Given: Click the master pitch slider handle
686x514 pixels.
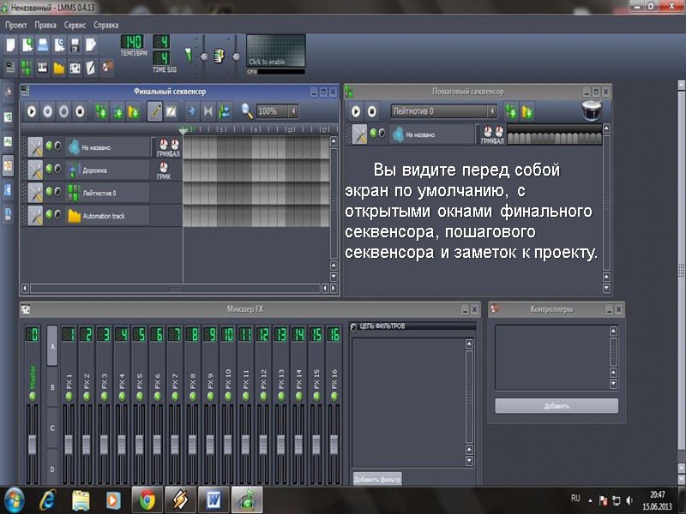Looking at the screenshot, I should [236, 57].
